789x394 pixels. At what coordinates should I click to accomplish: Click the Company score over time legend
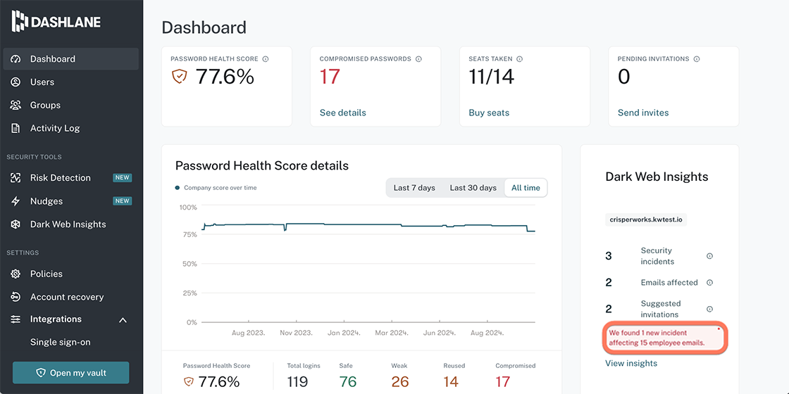click(216, 188)
